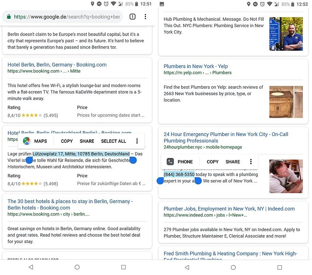Tap the "Berlin doesn't claim" snippet text
Screen dimensions: 312x275
click(x=76, y=41)
